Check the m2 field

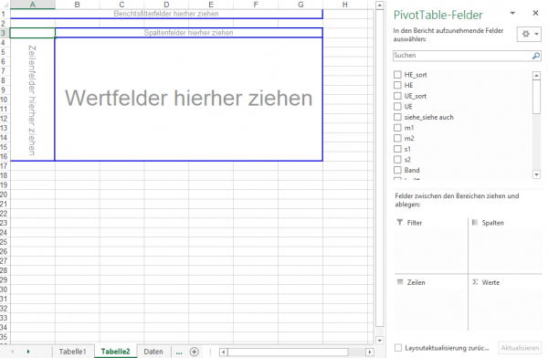[x=397, y=138]
